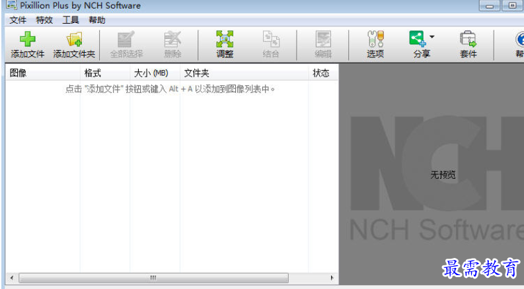Open the Effects (特效) menu
This screenshot has height=289, width=524.
click(44, 20)
